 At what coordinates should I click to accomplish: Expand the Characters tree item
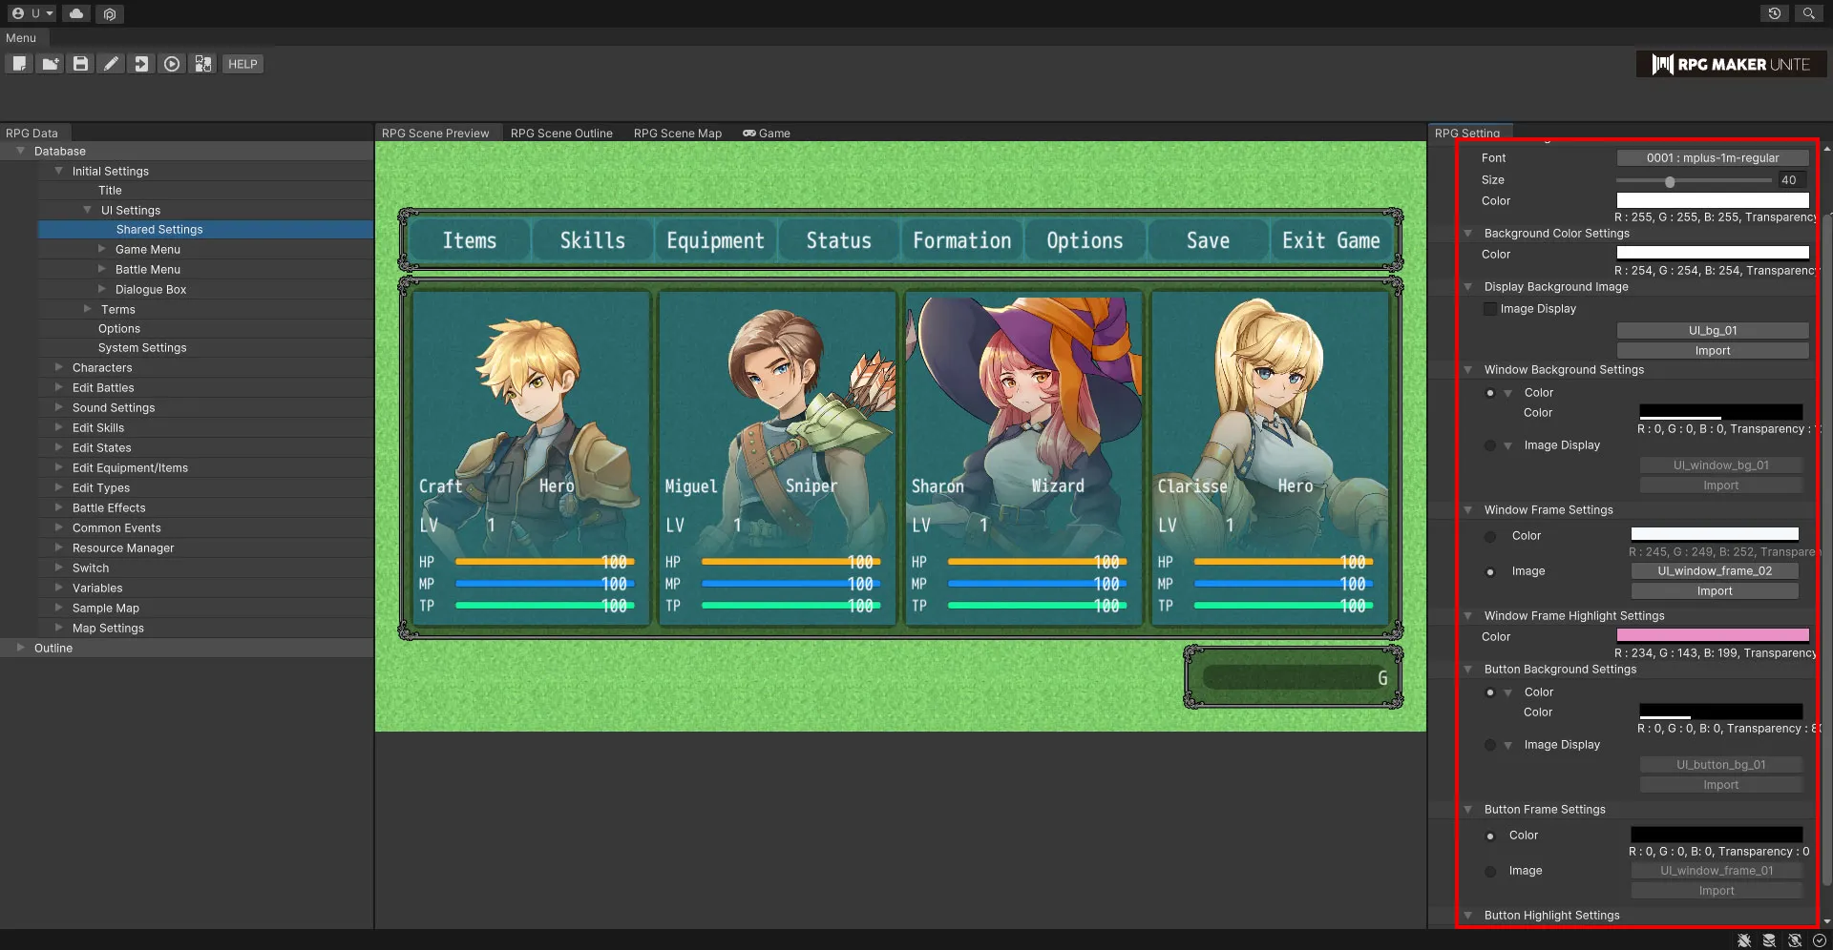pyautogui.click(x=59, y=367)
